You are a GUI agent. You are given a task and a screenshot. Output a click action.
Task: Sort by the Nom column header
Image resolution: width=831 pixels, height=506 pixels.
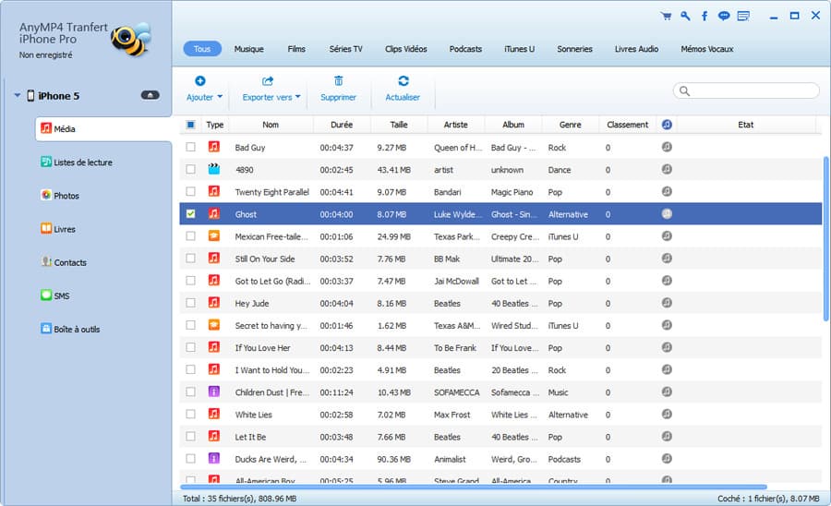tap(271, 125)
